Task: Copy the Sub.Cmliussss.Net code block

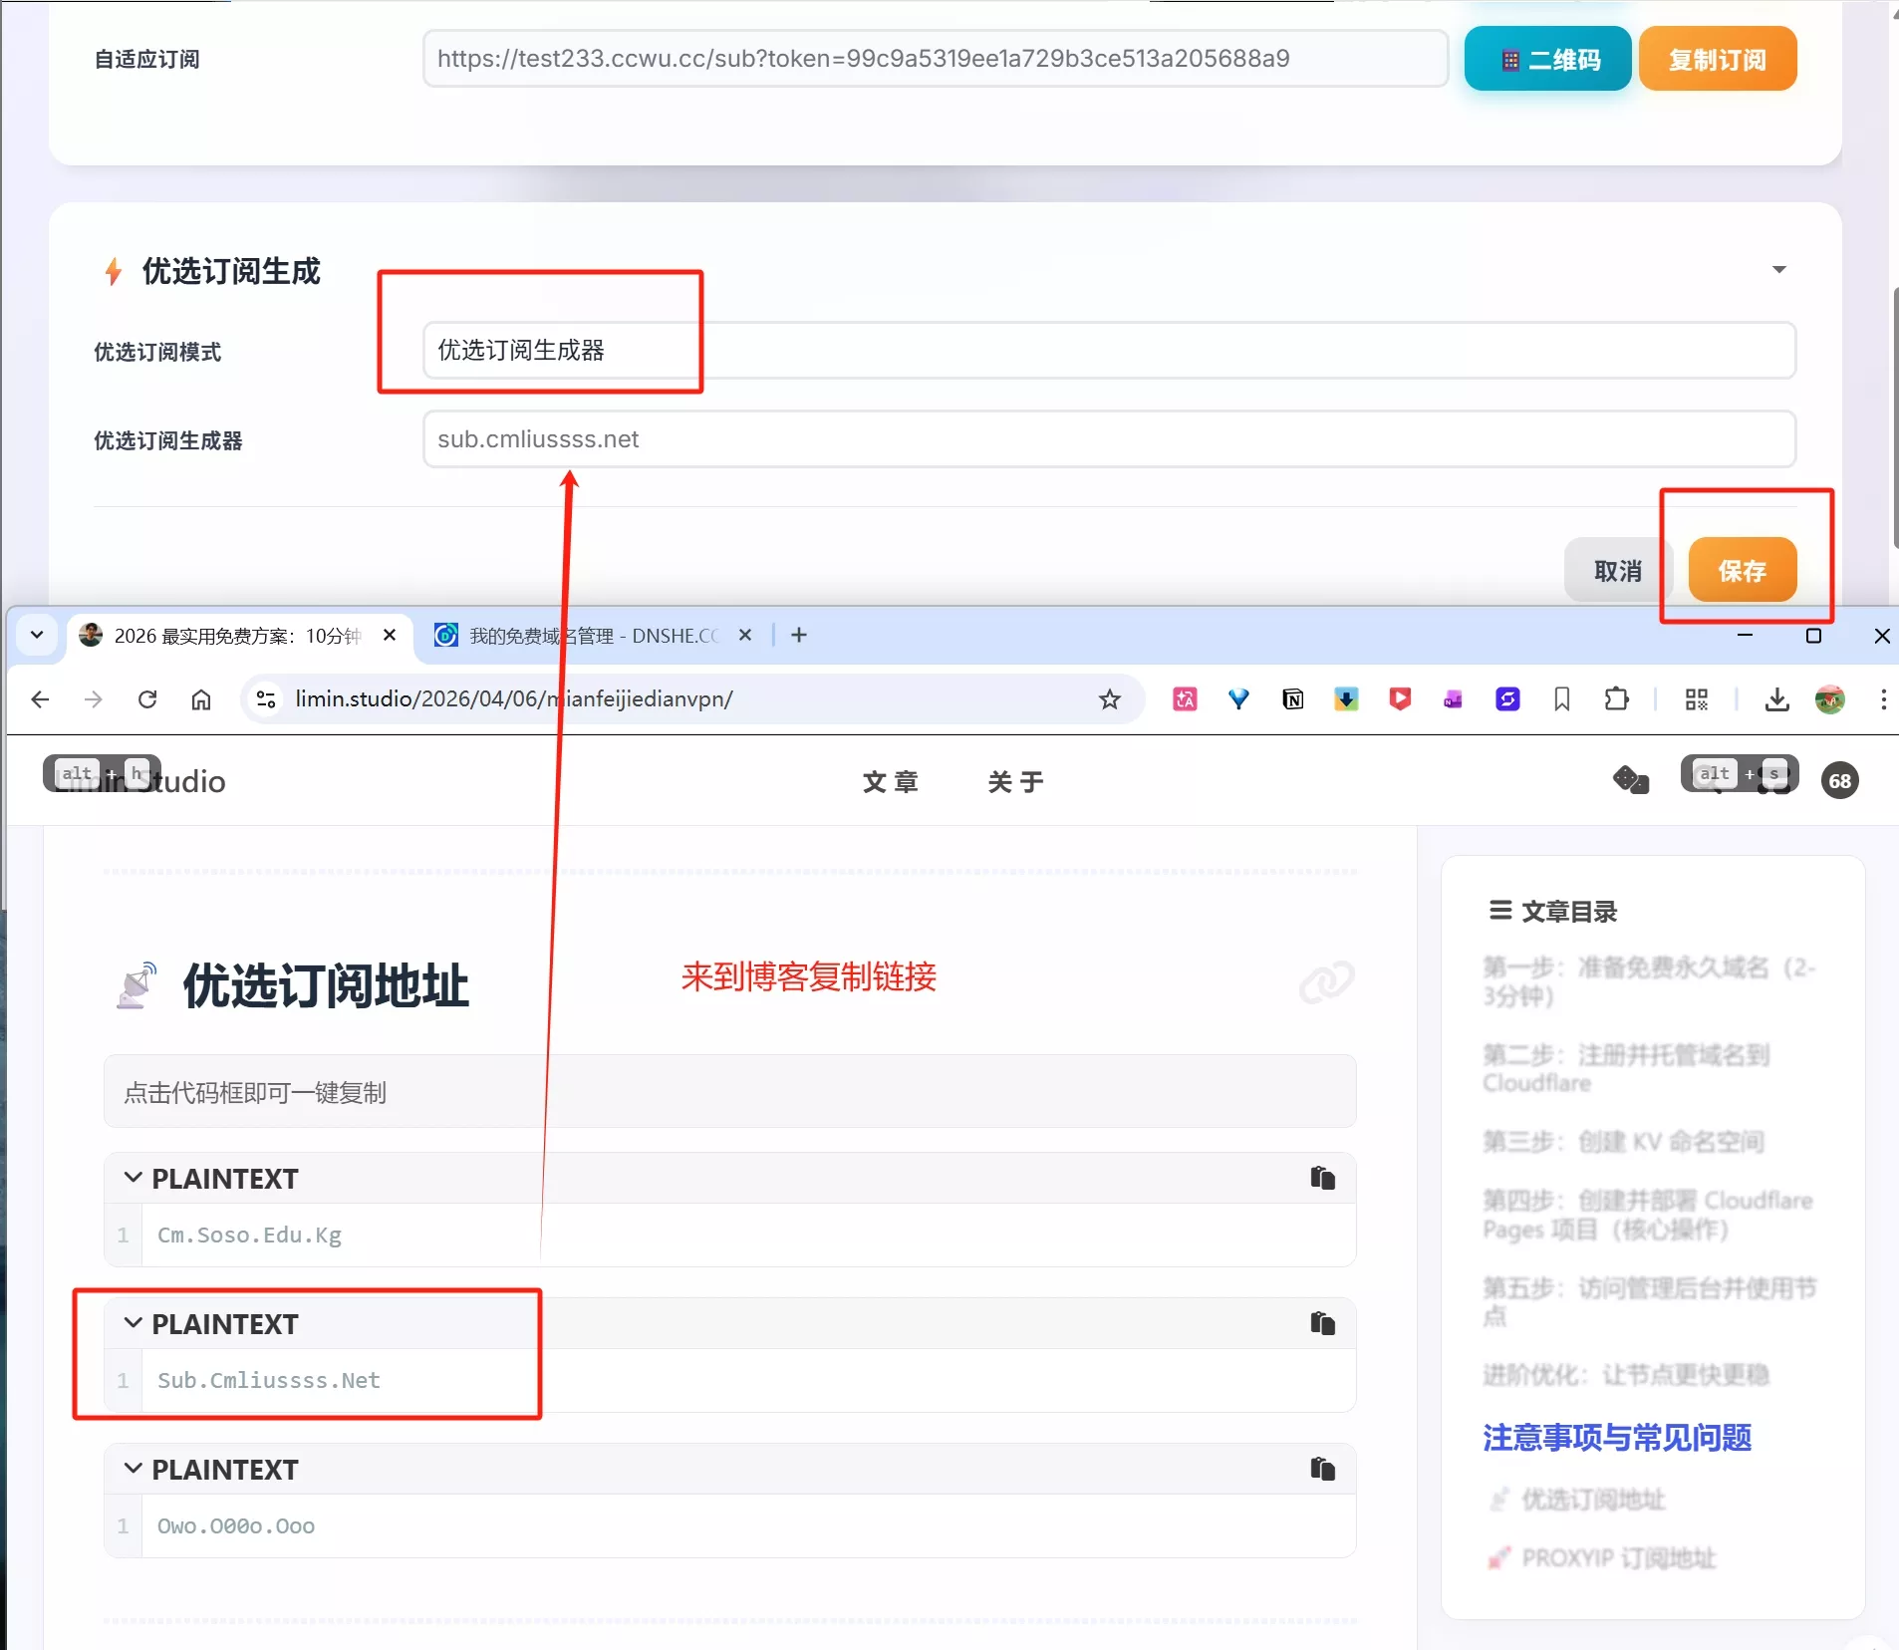Action: pos(1322,1323)
